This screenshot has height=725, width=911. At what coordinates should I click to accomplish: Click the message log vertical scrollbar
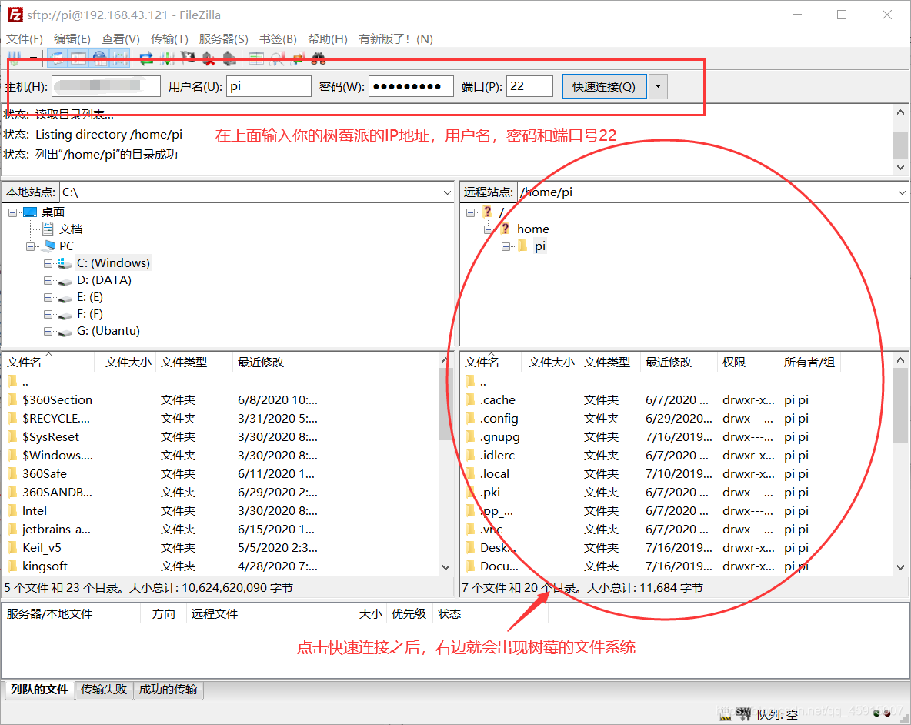click(900, 139)
